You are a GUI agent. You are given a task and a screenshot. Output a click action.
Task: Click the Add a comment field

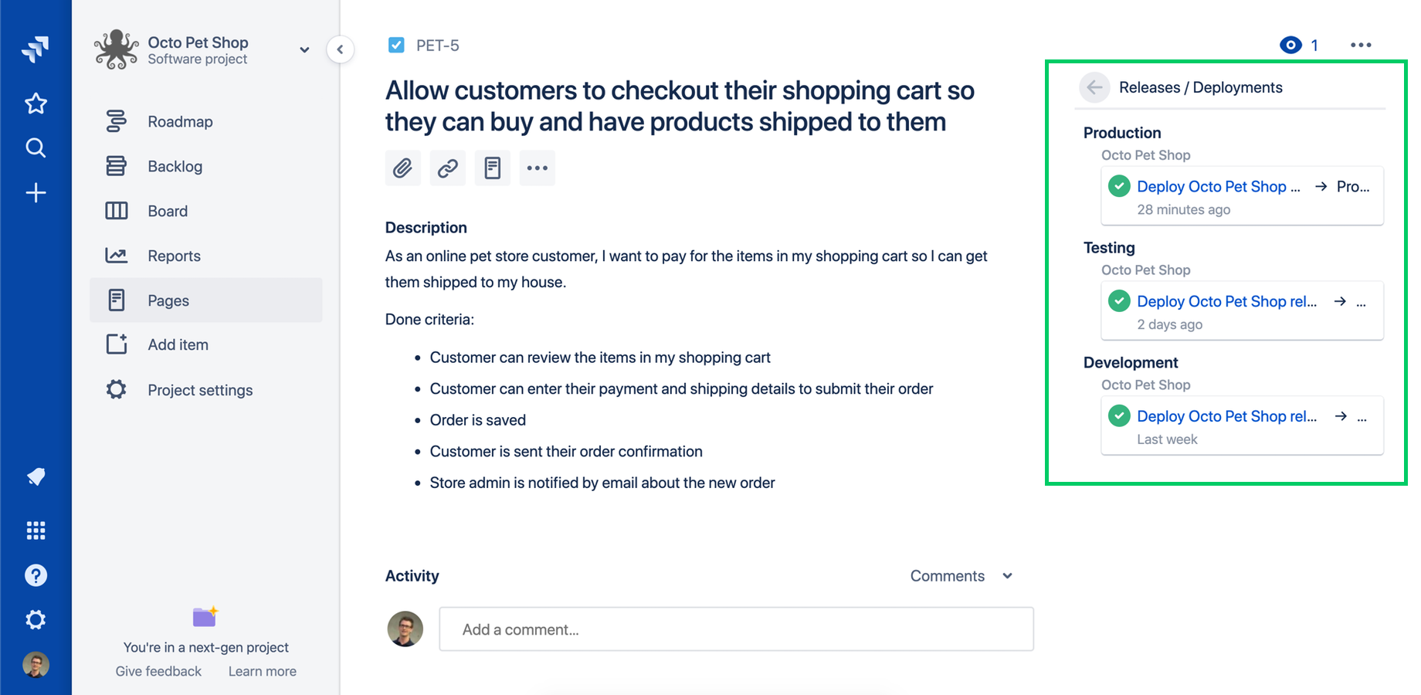(x=735, y=629)
